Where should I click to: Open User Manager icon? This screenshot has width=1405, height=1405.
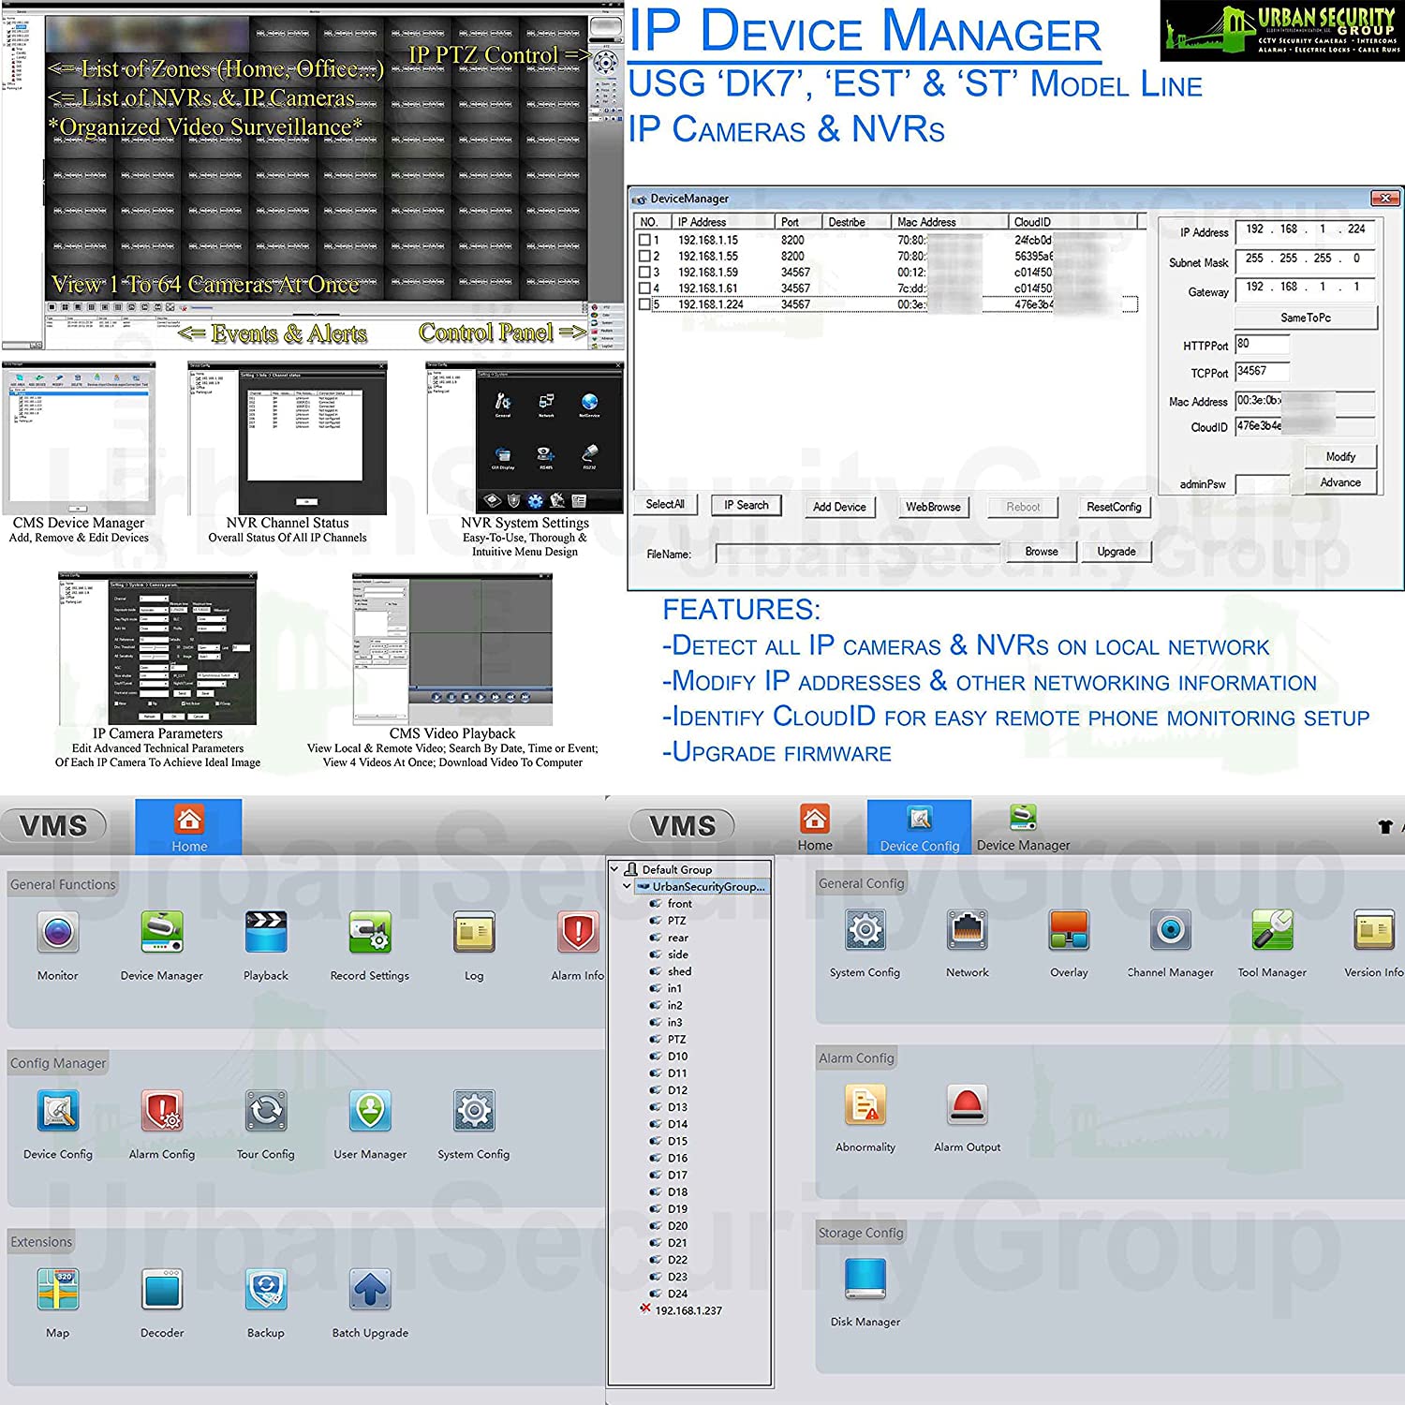pyautogui.click(x=370, y=1111)
